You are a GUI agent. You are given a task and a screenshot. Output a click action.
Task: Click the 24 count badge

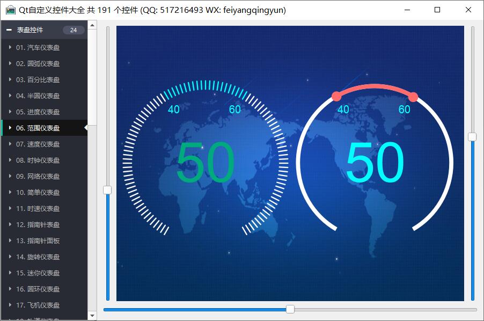click(x=74, y=30)
